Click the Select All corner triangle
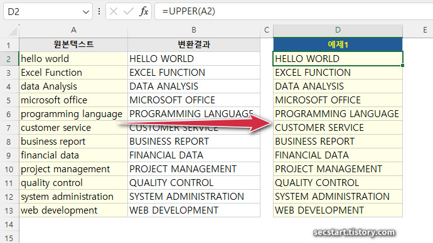The width and height of the screenshot is (433, 243). tap(13, 31)
